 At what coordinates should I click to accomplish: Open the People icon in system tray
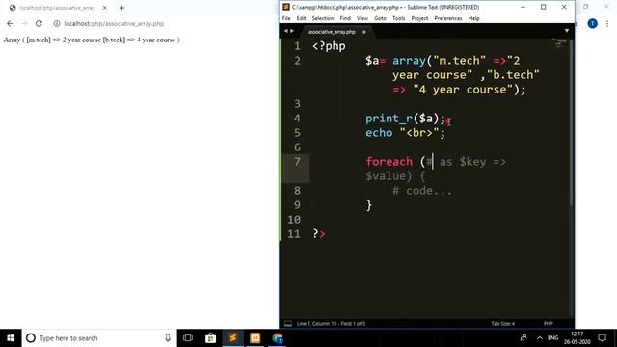coord(523,338)
